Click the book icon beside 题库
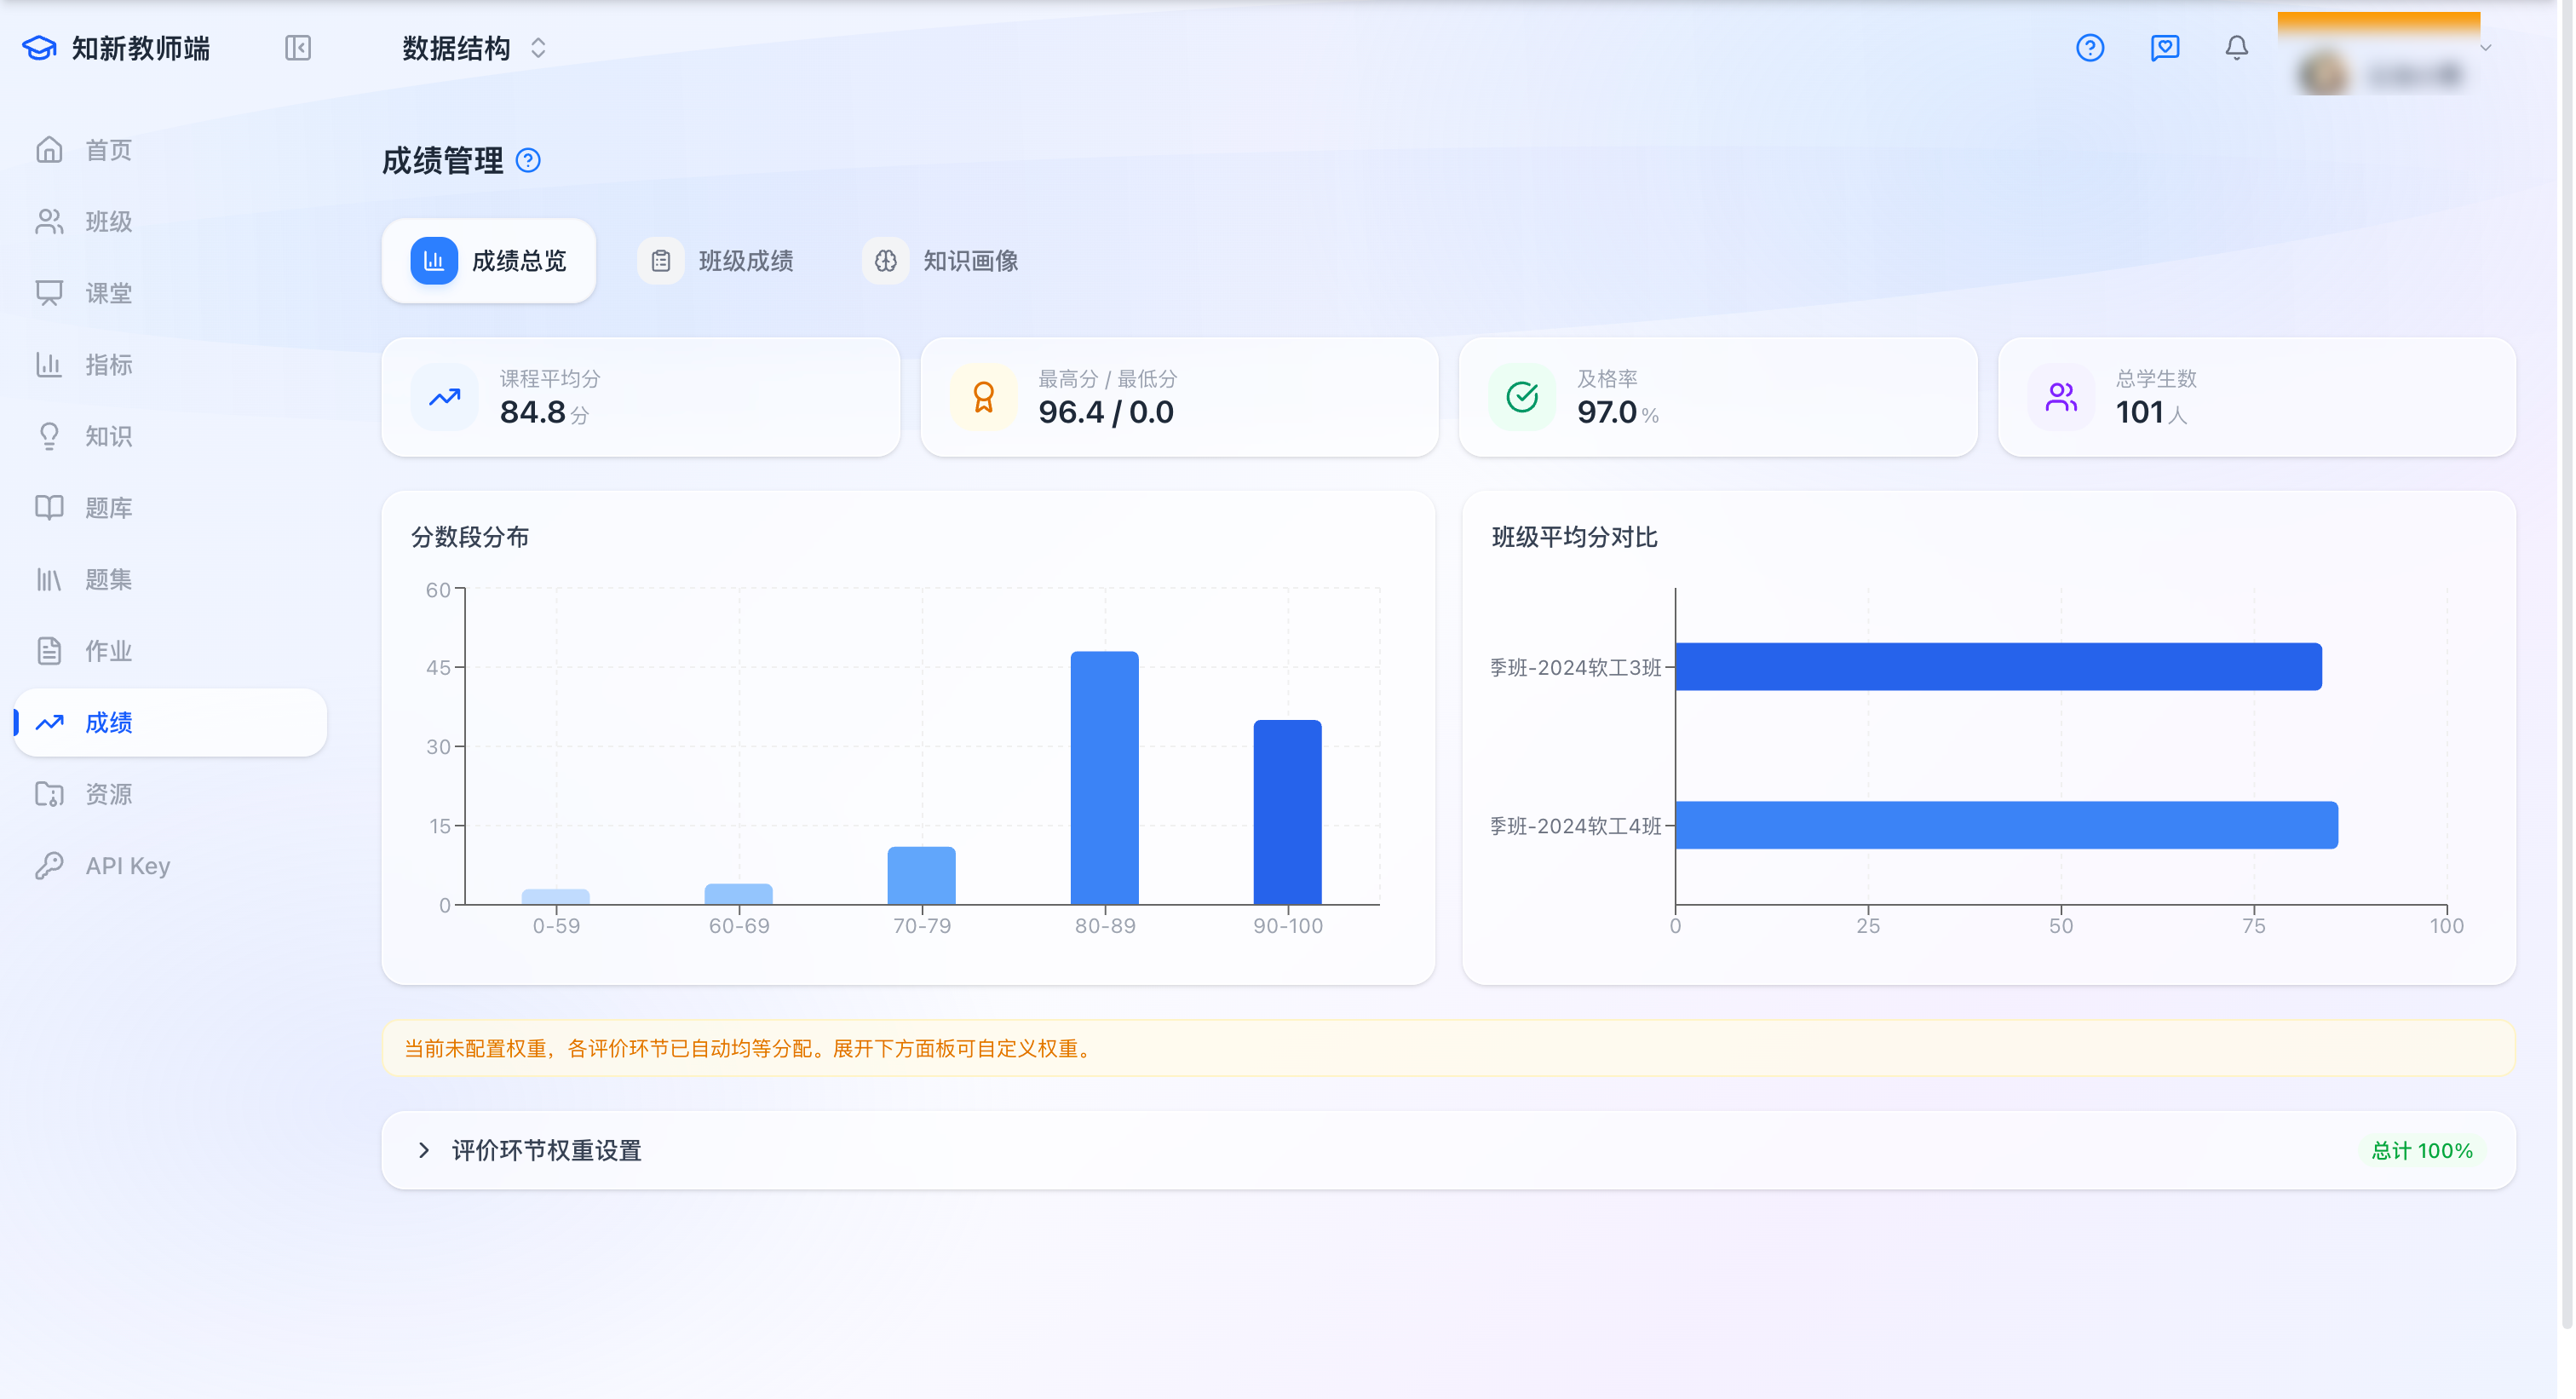The width and height of the screenshot is (2576, 1399). click(49, 508)
